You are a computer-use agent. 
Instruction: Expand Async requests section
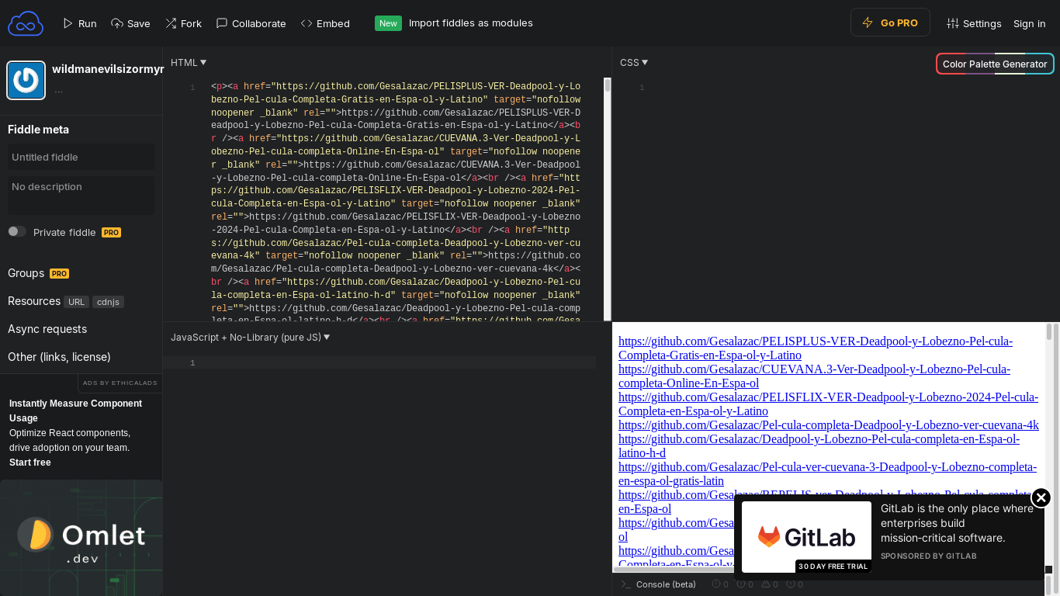(x=47, y=329)
